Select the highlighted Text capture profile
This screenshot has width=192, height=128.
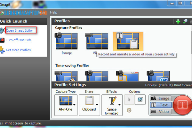(128, 41)
